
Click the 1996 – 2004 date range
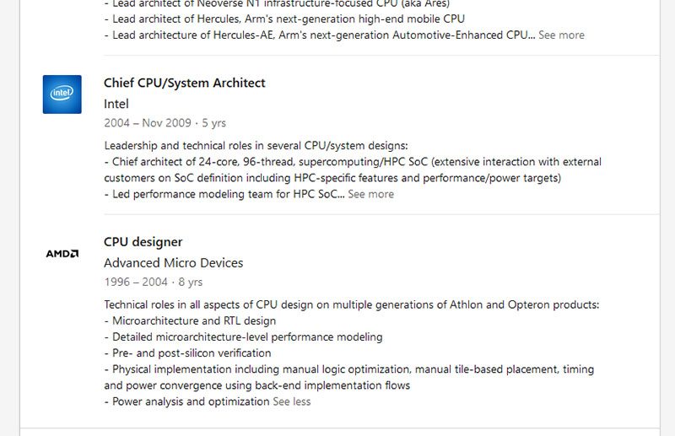click(136, 282)
